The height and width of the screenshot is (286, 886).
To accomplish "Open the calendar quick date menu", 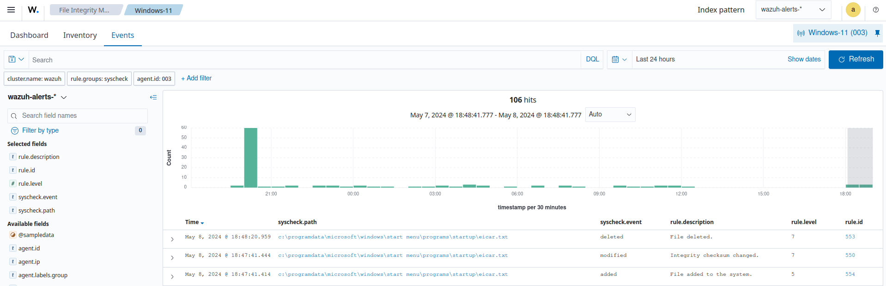I will 619,60.
